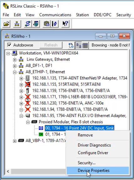Expand the 192.168.1.155 device node
Screen dimensions: 134x180
point(21,85)
